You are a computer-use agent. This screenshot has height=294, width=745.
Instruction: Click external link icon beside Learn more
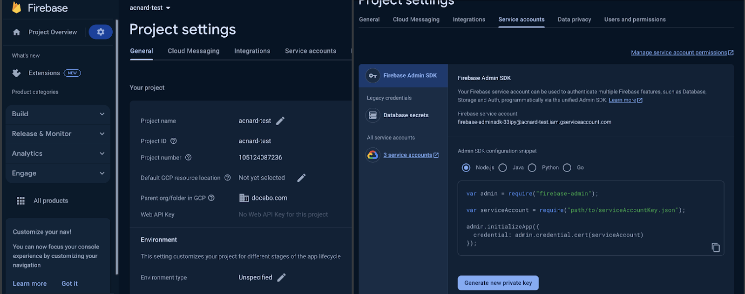(640, 100)
